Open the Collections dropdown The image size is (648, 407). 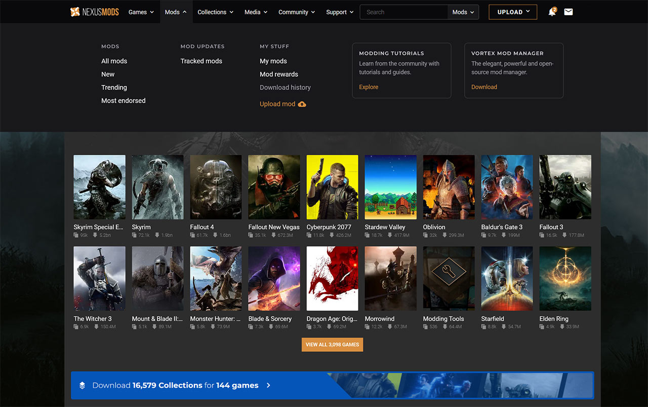coord(215,12)
